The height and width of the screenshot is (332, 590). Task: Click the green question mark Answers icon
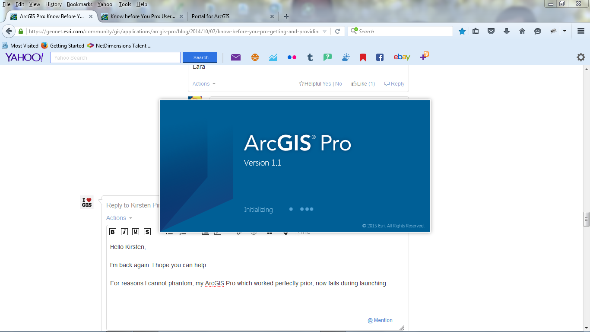(328, 57)
